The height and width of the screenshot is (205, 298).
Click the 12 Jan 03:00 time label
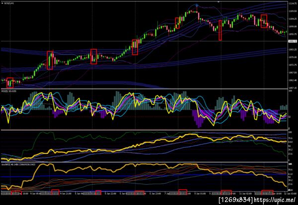[x=290, y=194]
